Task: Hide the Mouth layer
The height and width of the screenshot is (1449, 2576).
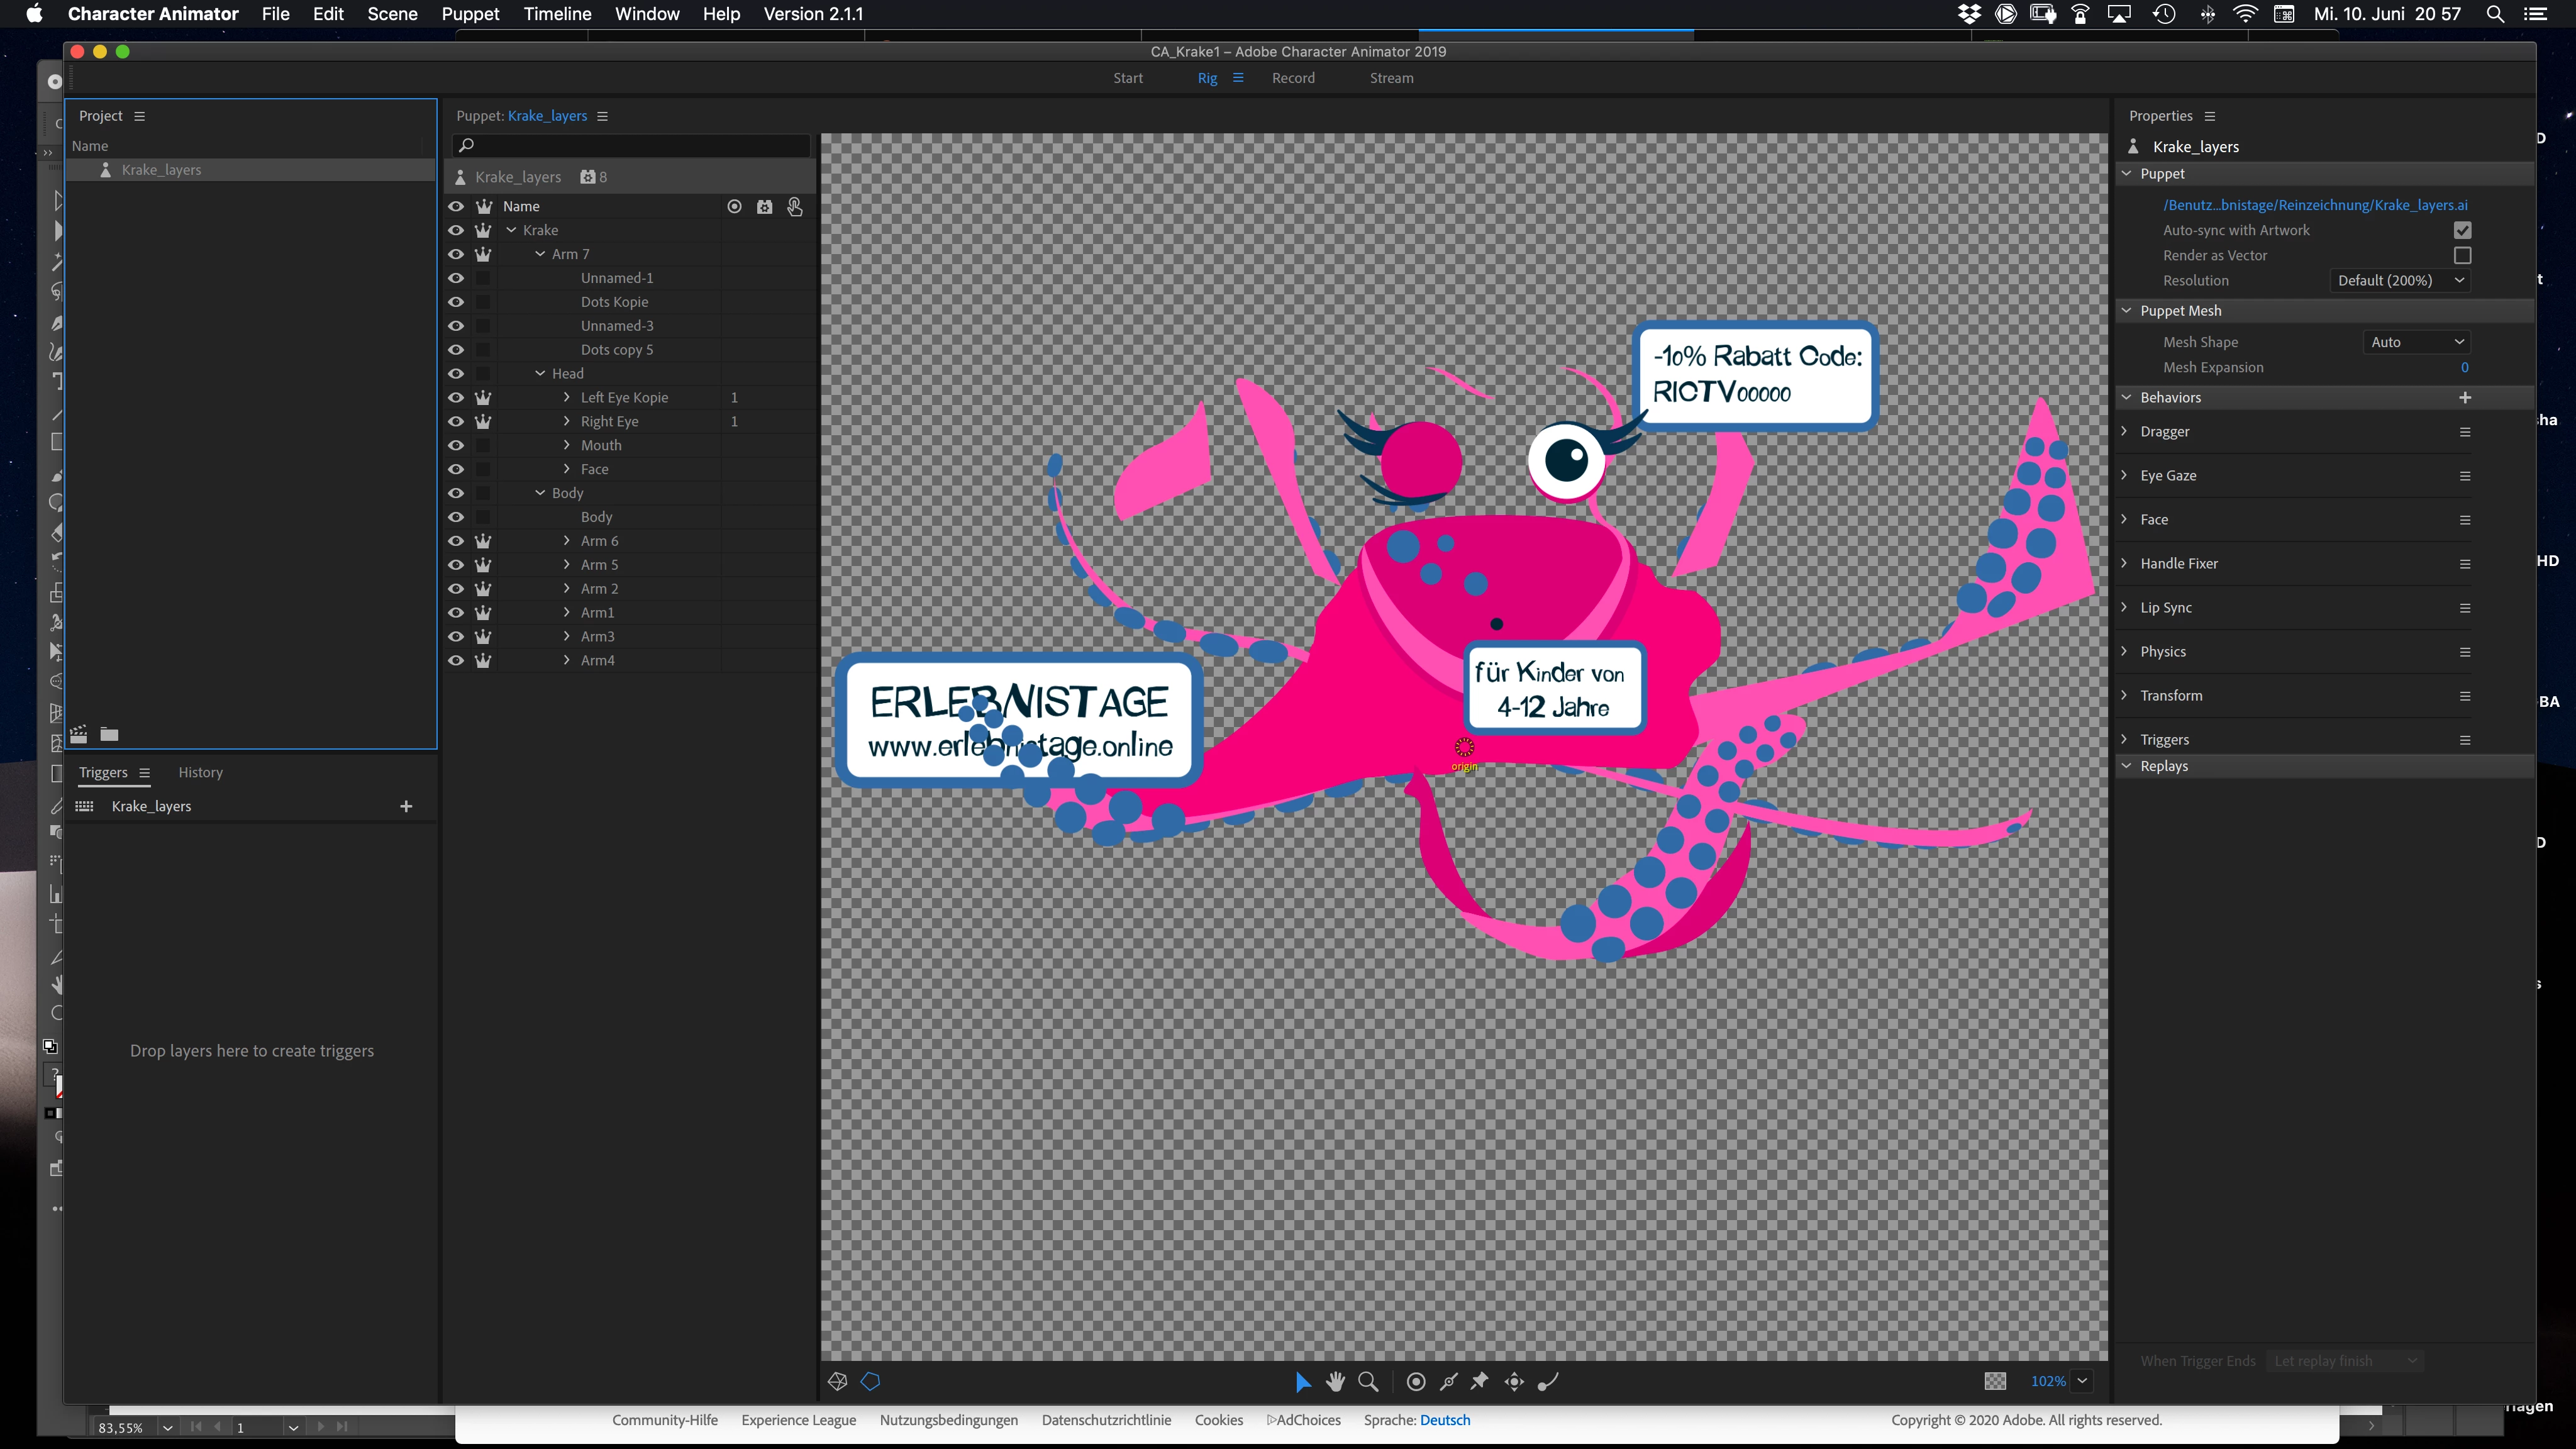Action: pyautogui.click(x=456, y=445)
